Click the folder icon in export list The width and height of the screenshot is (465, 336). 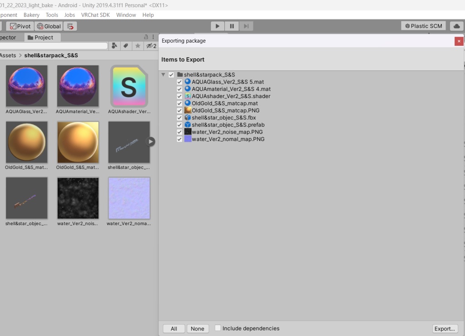180,74
